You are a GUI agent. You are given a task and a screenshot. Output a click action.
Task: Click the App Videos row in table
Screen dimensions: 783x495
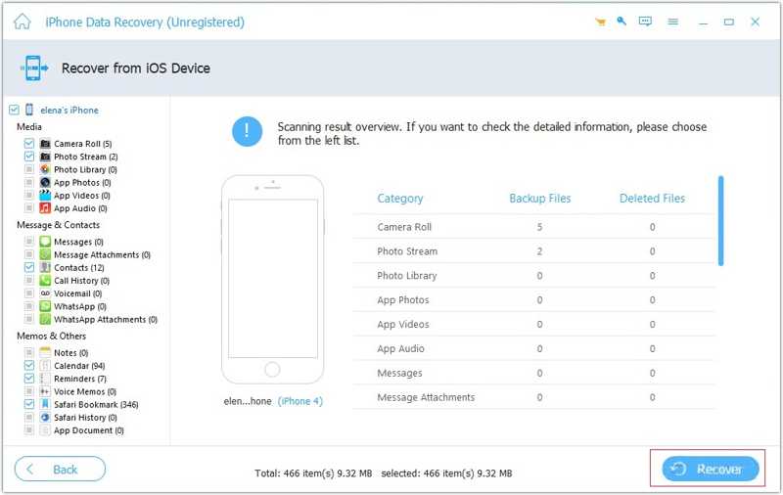[x=533, y=325]
